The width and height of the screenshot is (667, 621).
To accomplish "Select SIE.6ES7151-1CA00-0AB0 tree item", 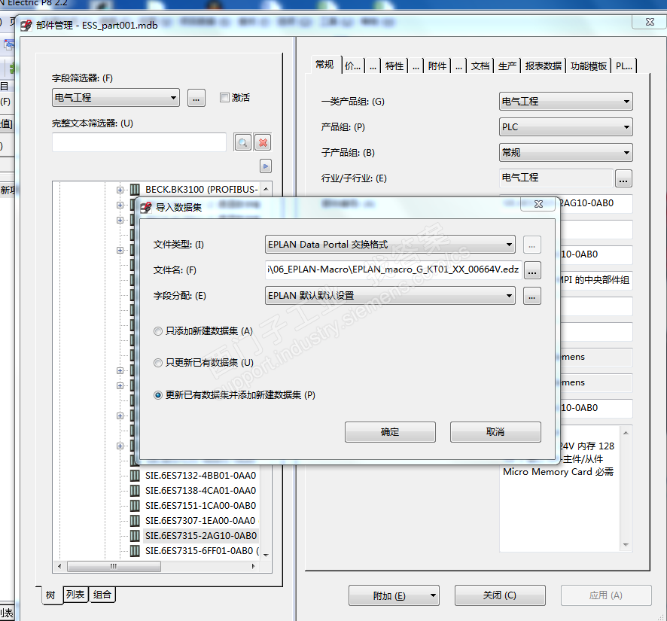I will coord(200,506).
